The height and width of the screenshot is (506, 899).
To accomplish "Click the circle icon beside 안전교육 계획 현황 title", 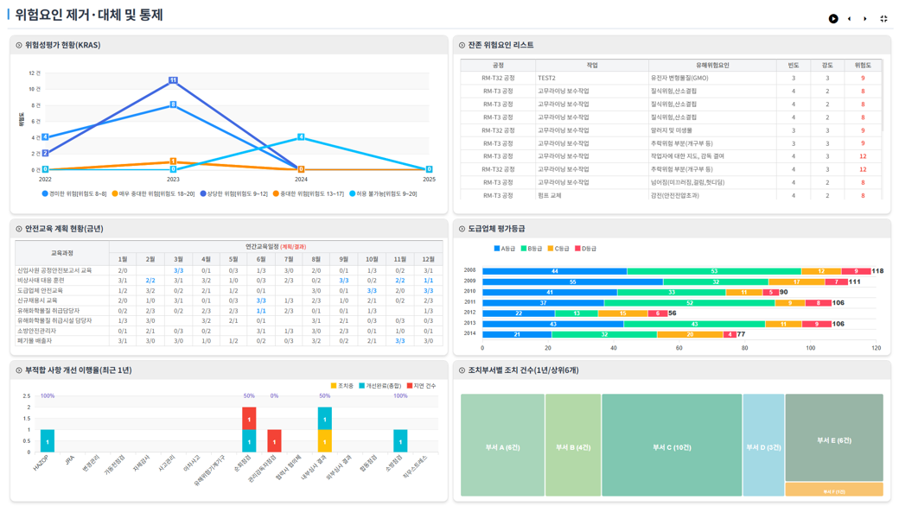I will click(19, 229).
